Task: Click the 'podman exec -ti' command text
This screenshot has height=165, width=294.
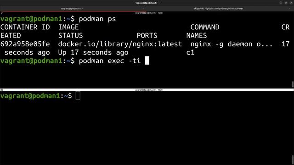Action: (x=110, y=61)
